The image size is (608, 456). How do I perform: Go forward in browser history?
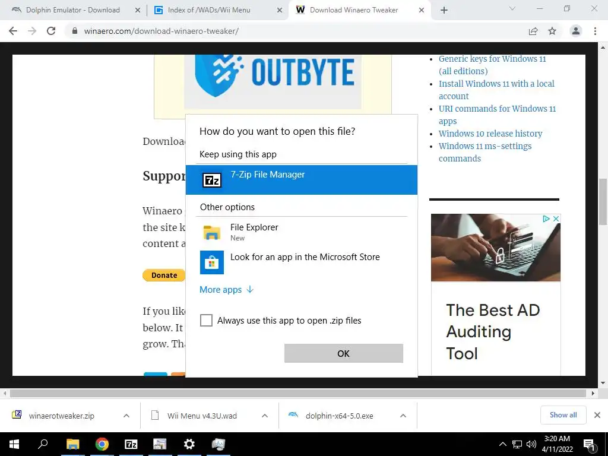point(32,31)
